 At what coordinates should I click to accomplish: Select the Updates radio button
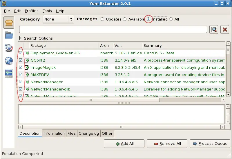click(x=102, y=19)
